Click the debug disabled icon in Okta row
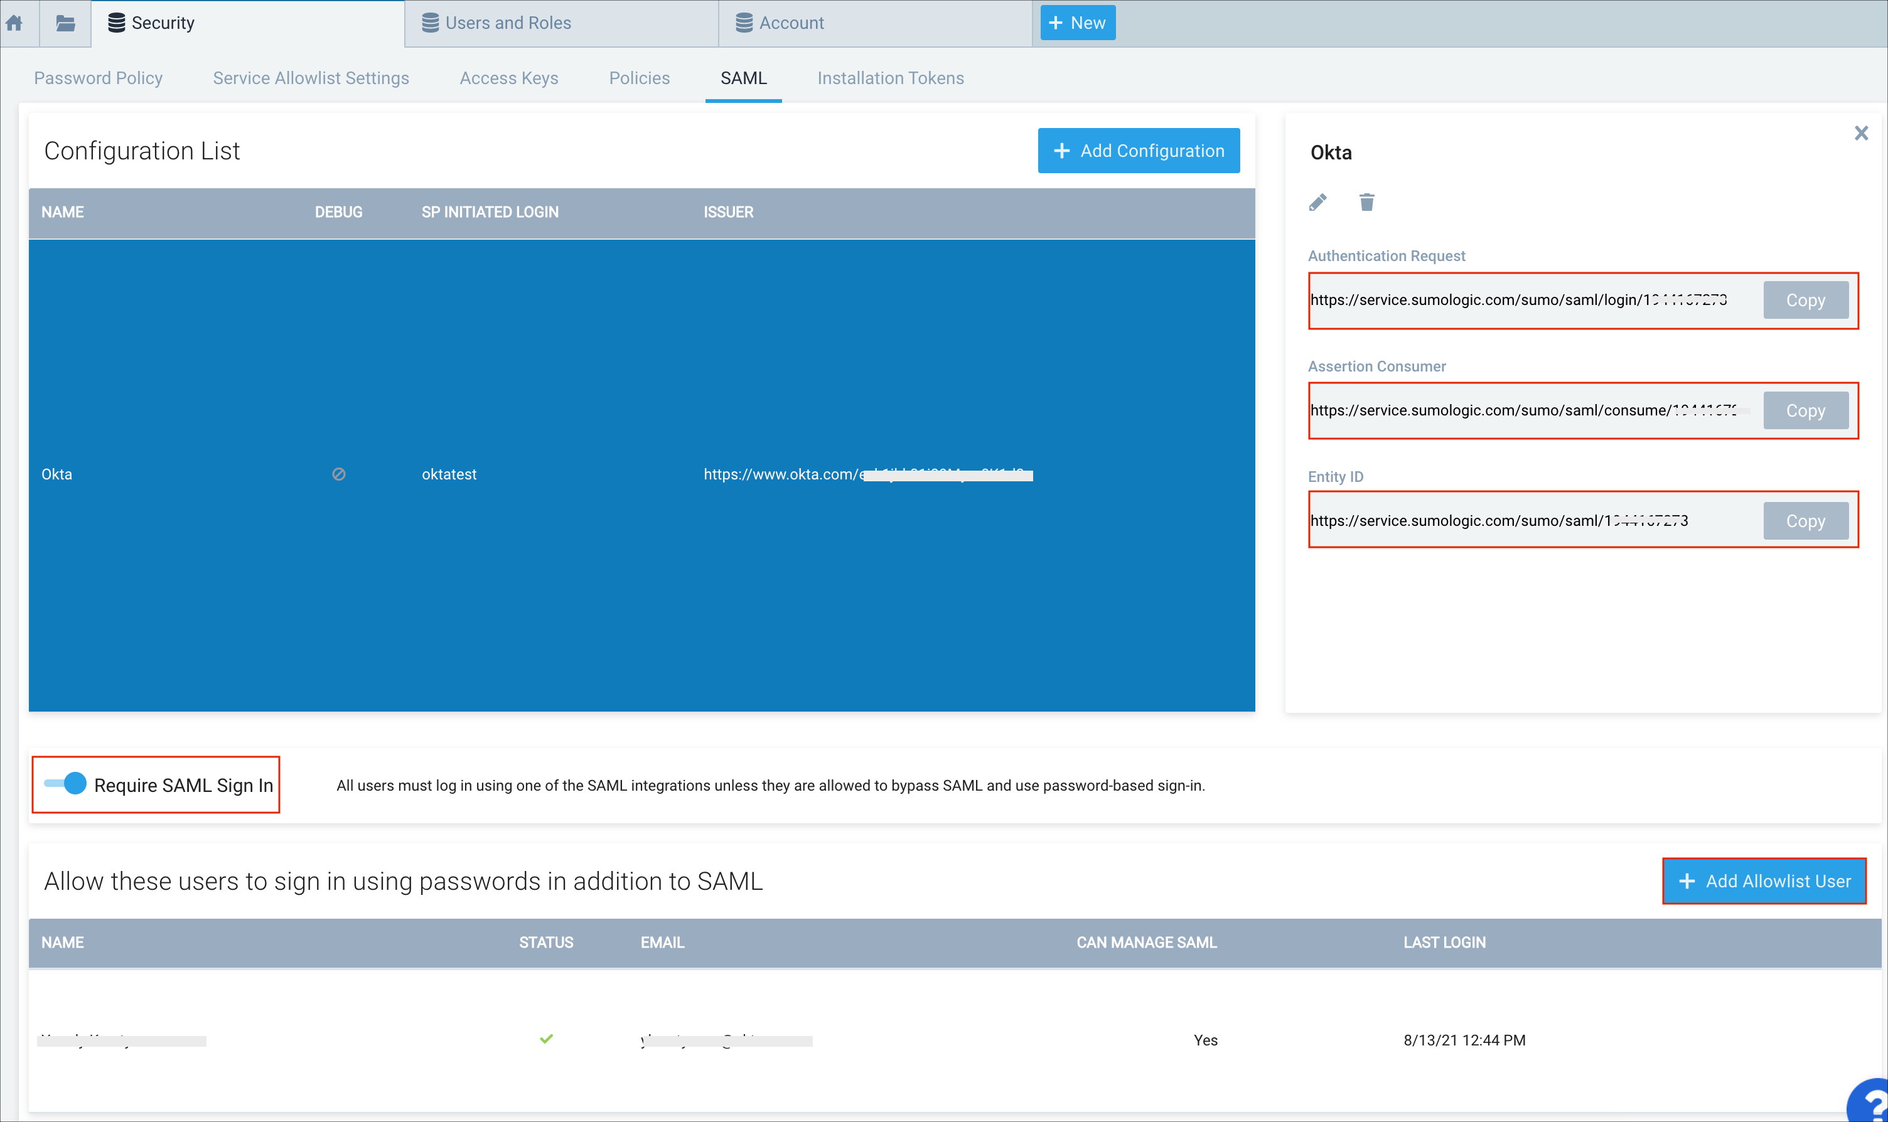This screenshot has height=1122, width=1888. pos(339,474)
